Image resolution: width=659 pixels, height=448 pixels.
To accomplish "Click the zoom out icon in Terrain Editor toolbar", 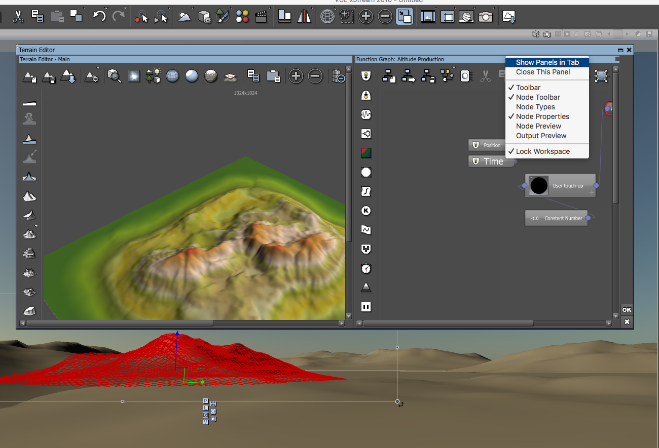I will click(x=315, y=76).
